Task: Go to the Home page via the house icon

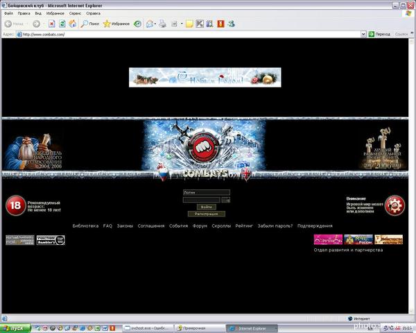Action: pyautogui.click(x=72, y=24)
